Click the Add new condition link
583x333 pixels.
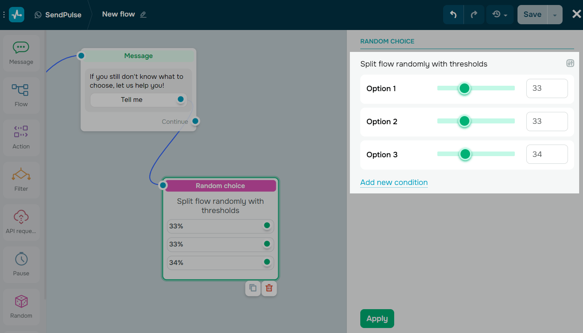pos(394,182)
